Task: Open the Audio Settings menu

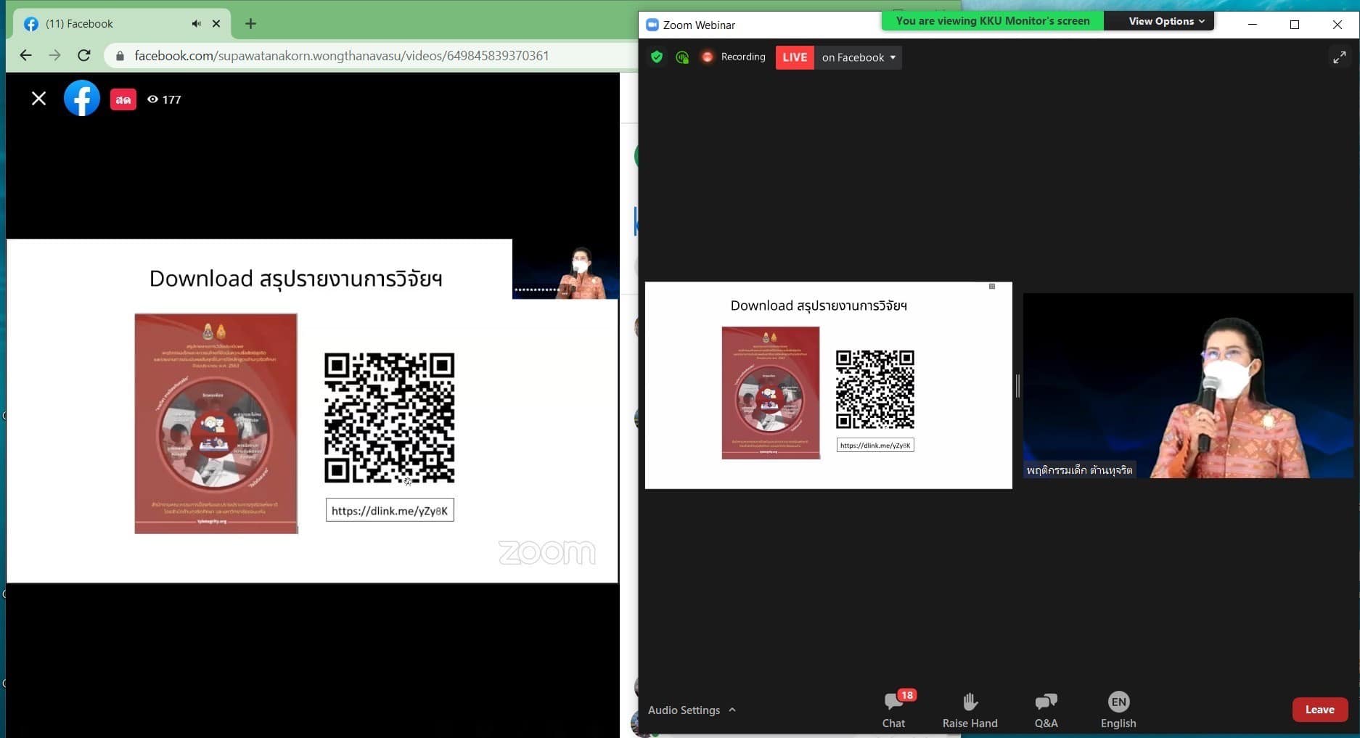Action: (x=684, y=710)
